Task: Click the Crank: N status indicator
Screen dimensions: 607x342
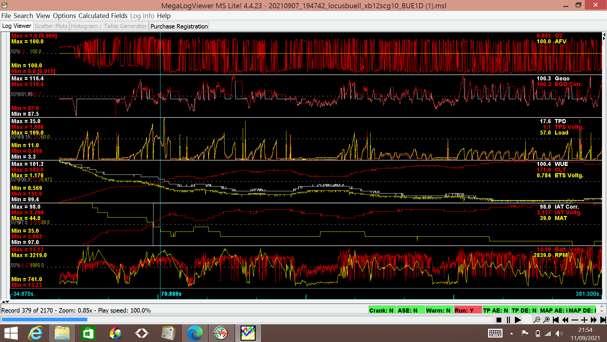Action: coord(382,310)
